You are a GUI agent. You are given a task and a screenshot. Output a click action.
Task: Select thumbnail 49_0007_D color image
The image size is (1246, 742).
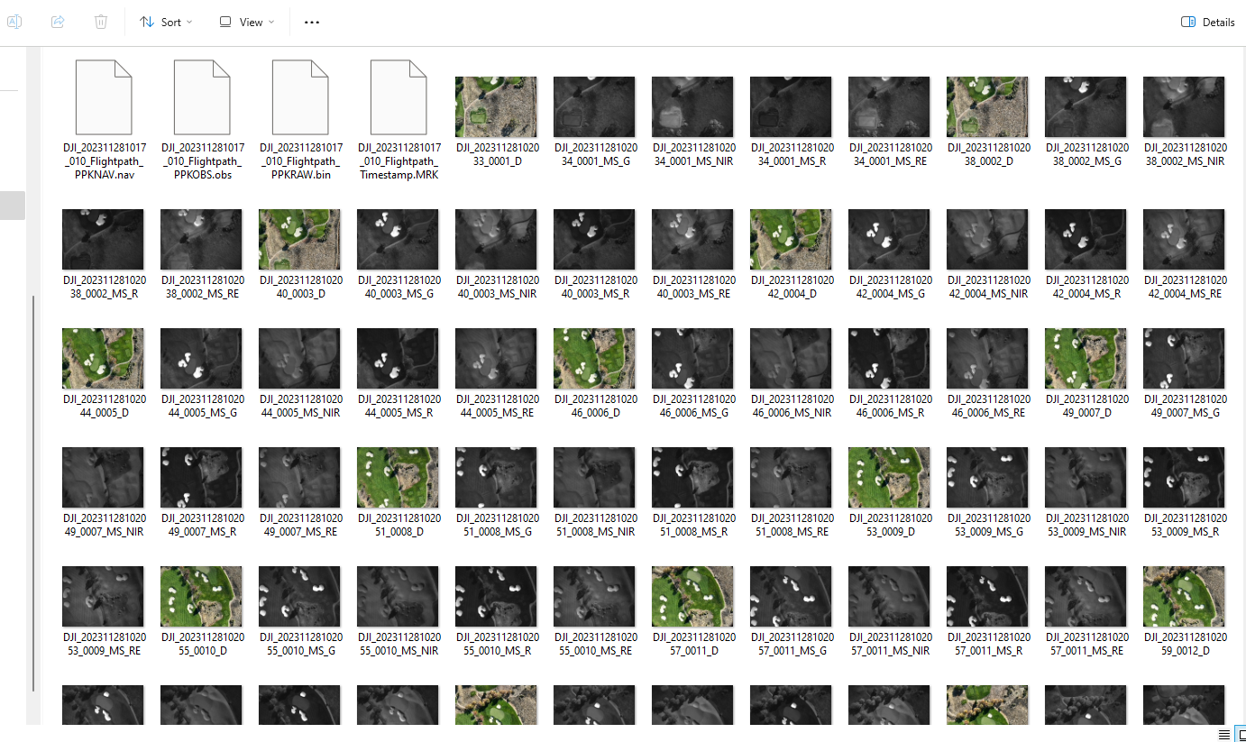pyautogui.click(x=1086, y=359)
